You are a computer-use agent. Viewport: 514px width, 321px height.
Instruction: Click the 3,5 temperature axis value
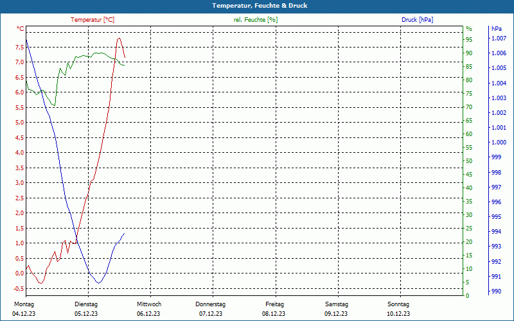coord(20,168)
